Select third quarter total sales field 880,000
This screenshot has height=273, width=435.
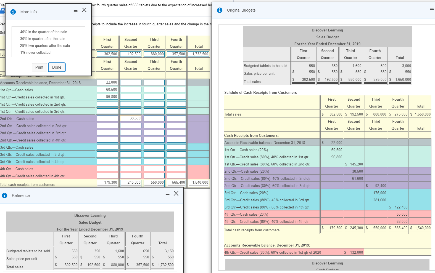(154, 54)
